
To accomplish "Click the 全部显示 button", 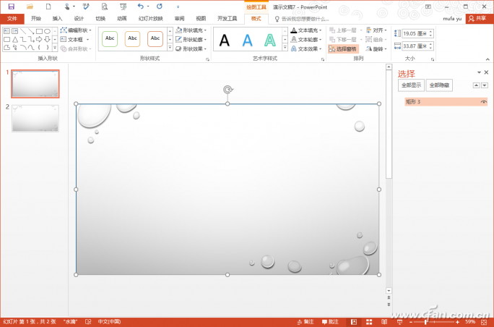I will (x=411, y=85).
